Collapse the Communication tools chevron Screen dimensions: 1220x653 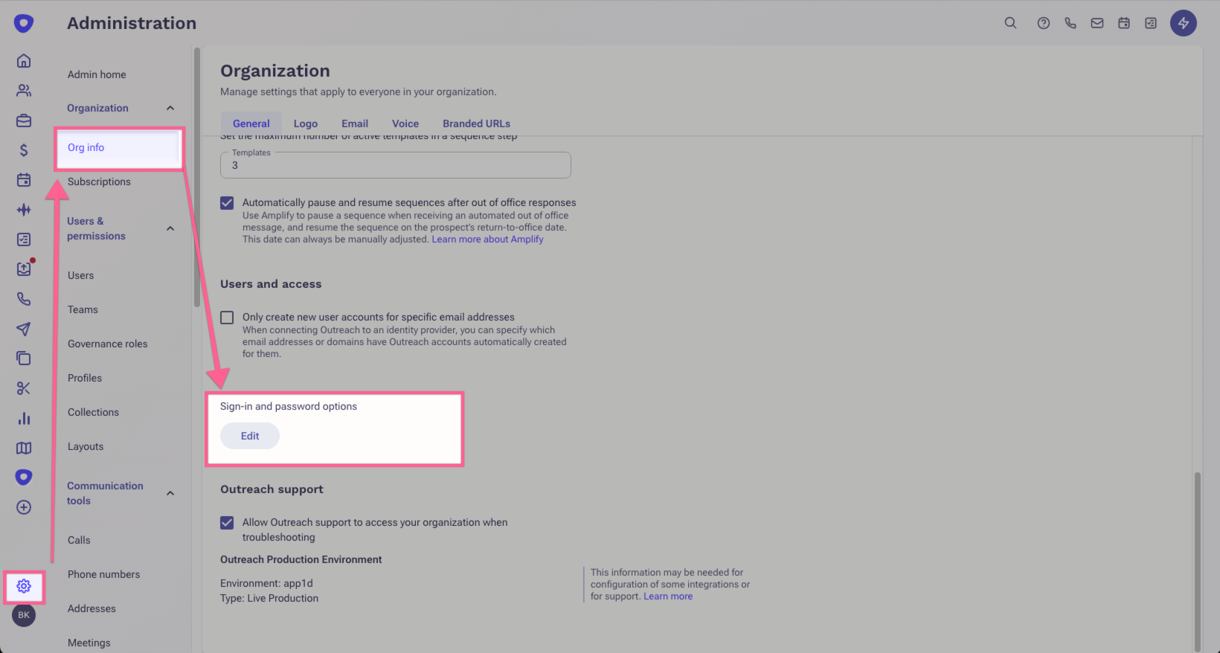click(170, 494)
